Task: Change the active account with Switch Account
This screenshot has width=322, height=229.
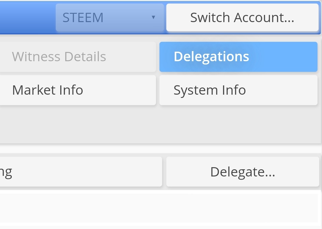Action: pyautogui.click(x=242, y=17)
